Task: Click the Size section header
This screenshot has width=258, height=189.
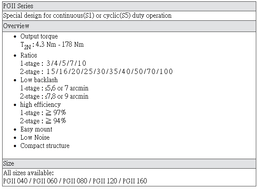Action: pyautogui.click(x=129, y=163)
